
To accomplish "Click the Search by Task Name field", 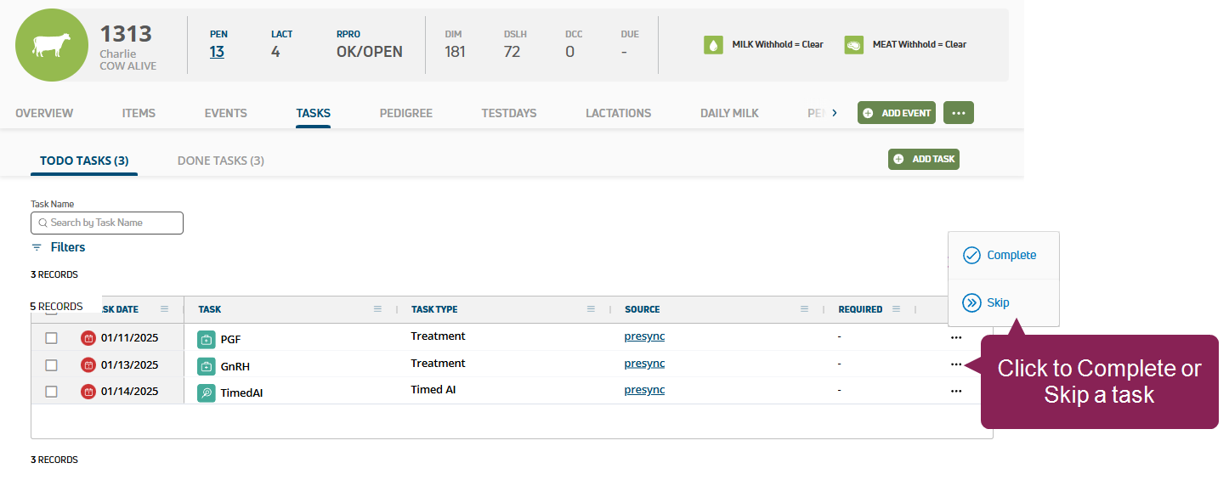I will click(107, 223).
